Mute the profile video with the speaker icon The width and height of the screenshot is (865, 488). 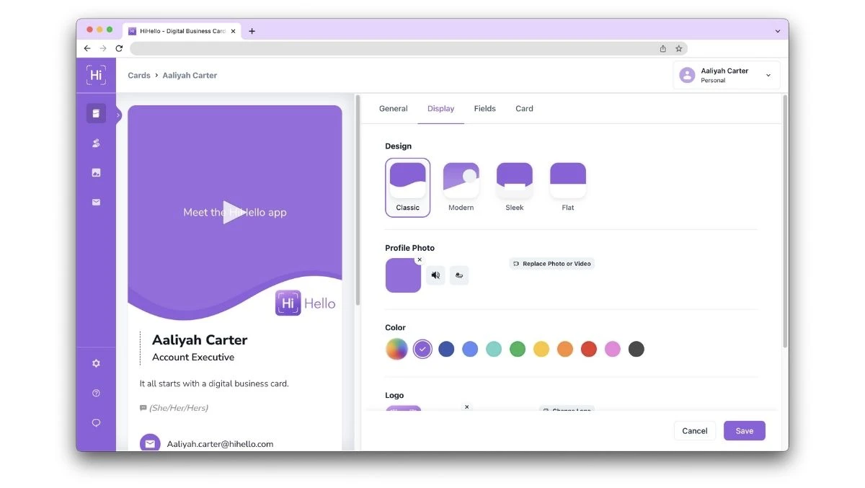[435, 275]
